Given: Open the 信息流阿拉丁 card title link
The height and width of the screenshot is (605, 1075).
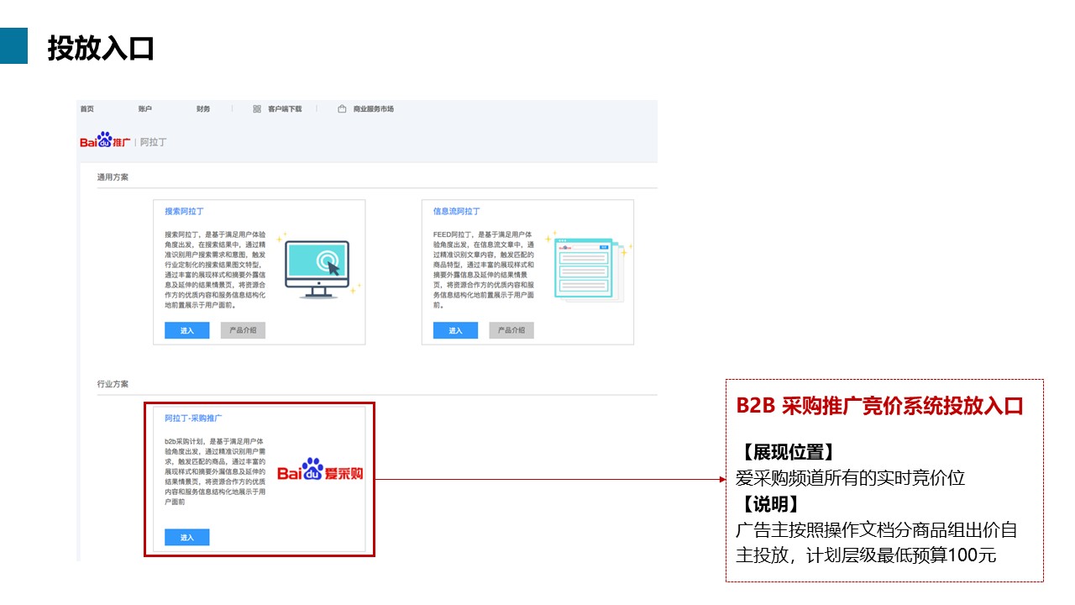Looking at the screenshot, I should click(x=457, y=212).
